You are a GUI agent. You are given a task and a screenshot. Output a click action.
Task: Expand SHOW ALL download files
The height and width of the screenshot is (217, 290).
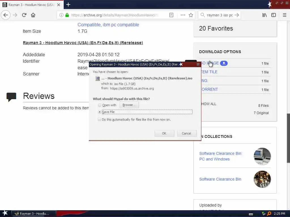(209, 104)
